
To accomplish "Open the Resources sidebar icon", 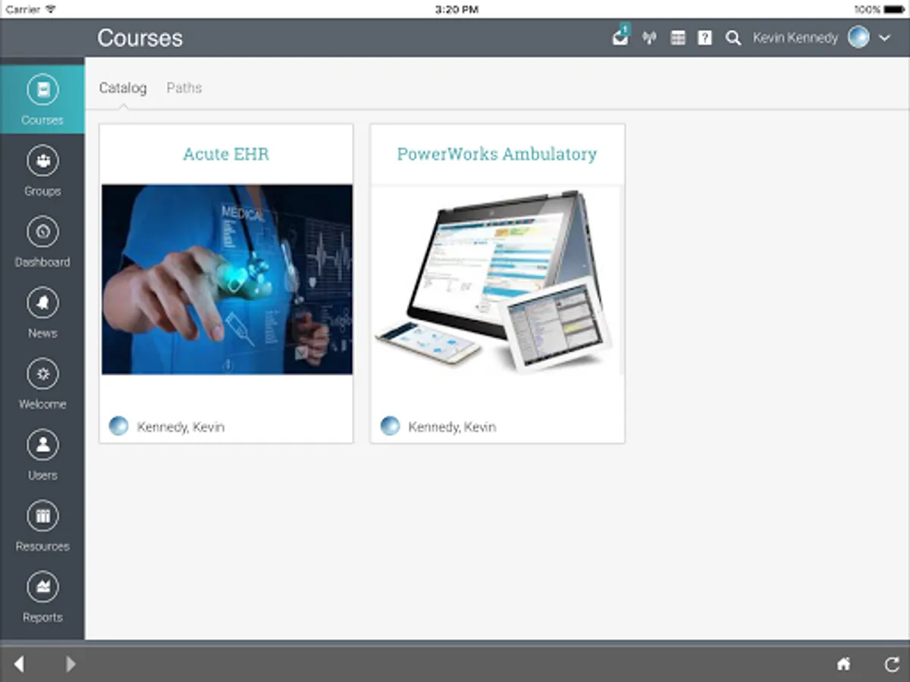I will click(x=42, y=516).
